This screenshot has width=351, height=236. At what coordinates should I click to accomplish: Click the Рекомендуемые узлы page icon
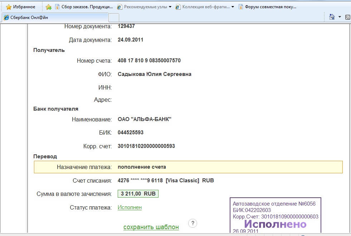click(120, 7)
